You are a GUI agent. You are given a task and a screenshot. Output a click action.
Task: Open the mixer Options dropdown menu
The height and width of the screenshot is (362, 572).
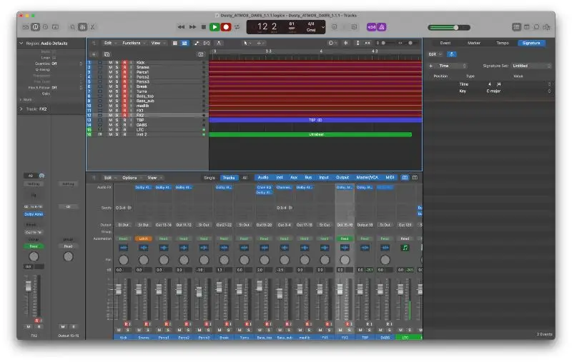click(x=130, y=177)
